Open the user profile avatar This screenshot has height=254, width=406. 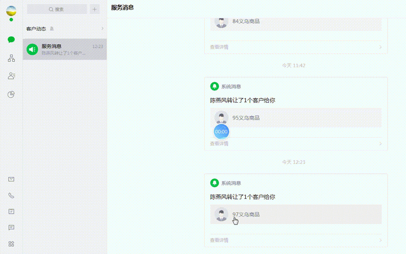coord(11,11)
